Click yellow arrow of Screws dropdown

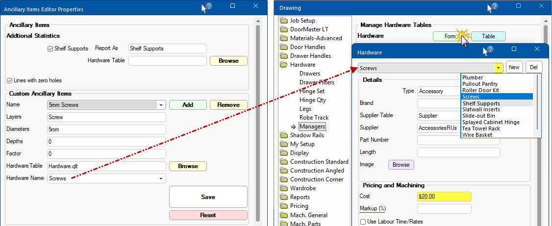pos(499,68)
